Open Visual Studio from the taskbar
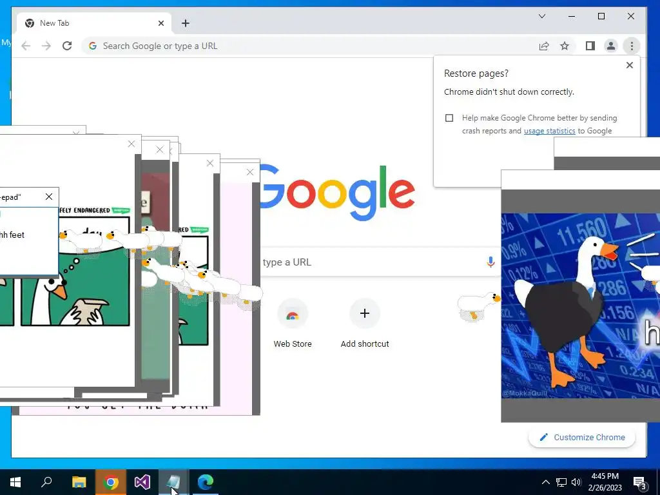The width and height of the screenshot is (660, 495). [142, 482]
